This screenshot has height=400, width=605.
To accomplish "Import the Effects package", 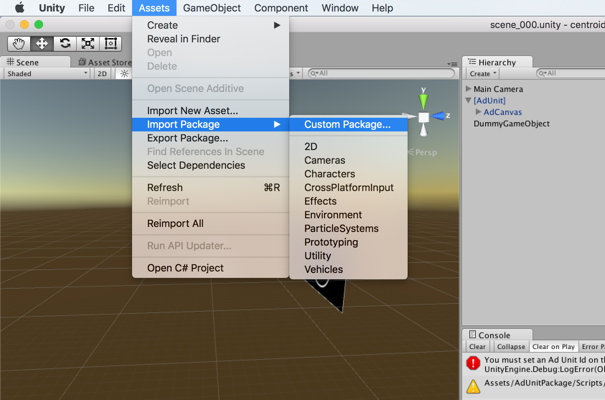I will click(348, 201).
